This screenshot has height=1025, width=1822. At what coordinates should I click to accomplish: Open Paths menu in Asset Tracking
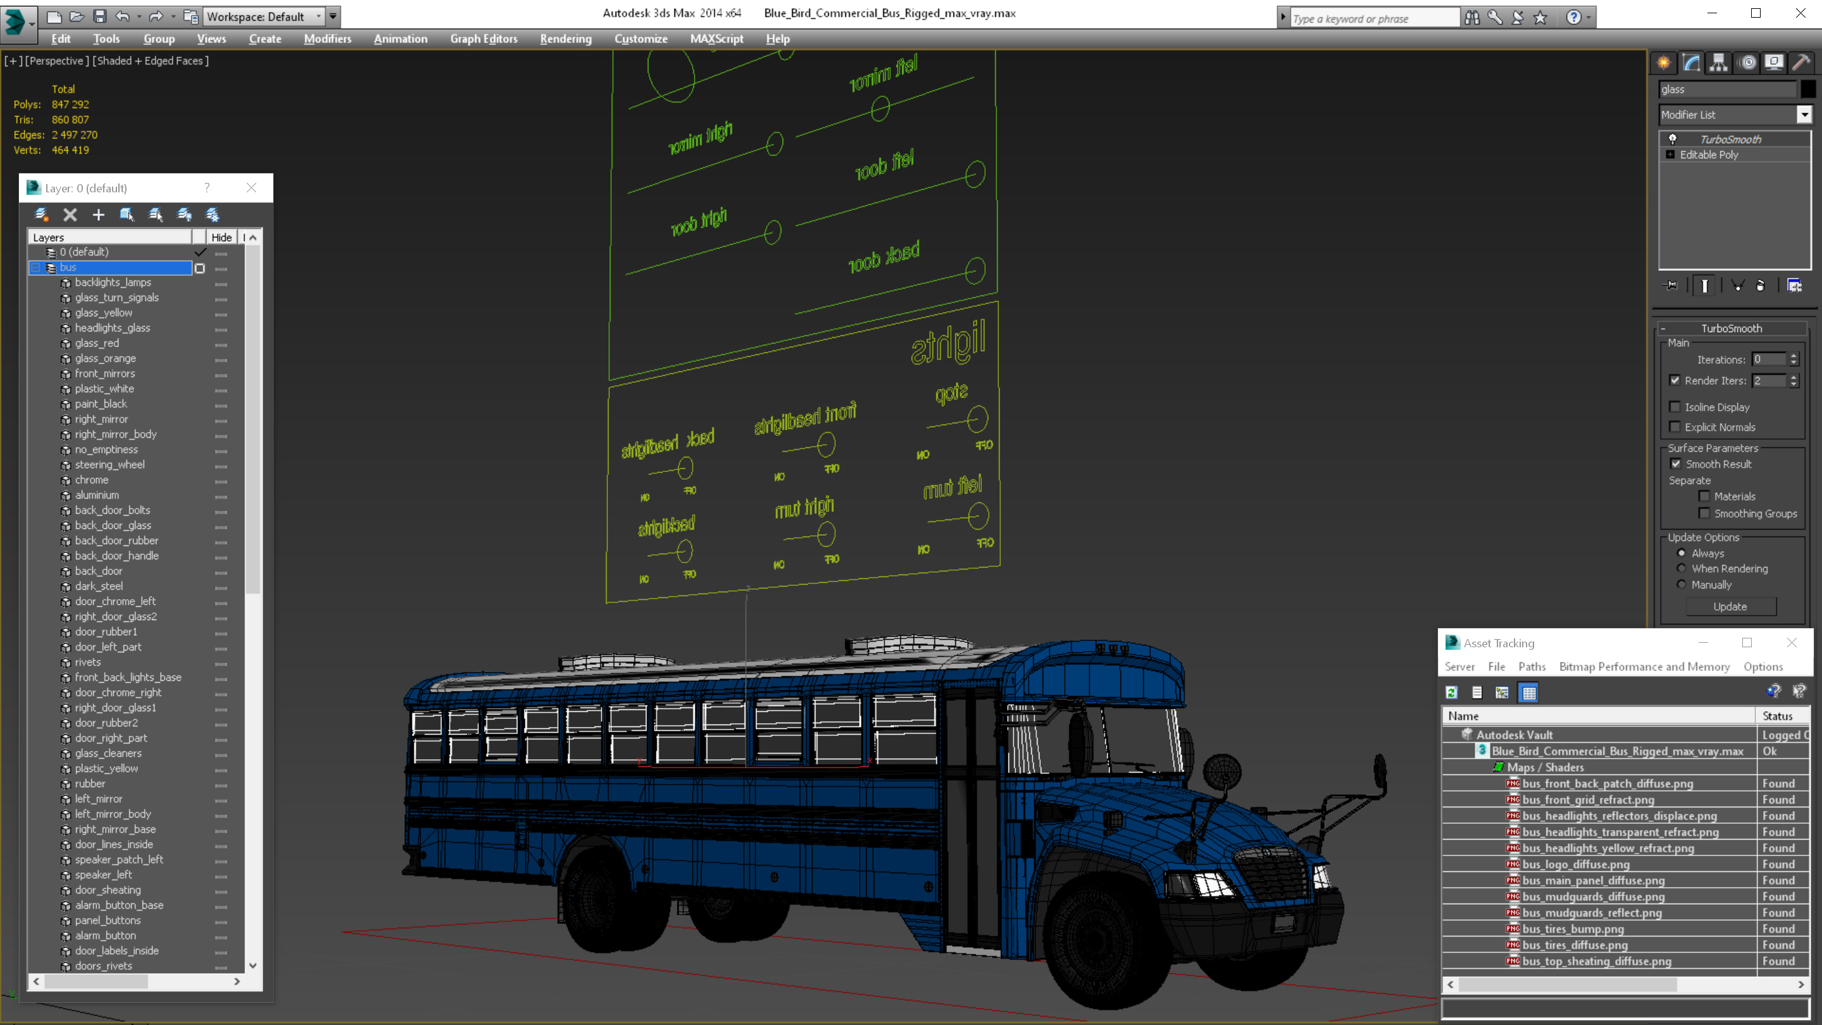[x=1532, y=666]
